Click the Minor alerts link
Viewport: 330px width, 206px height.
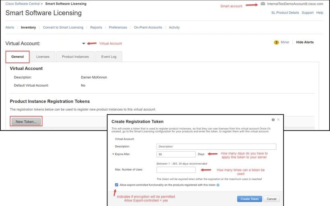coord(285,42)
